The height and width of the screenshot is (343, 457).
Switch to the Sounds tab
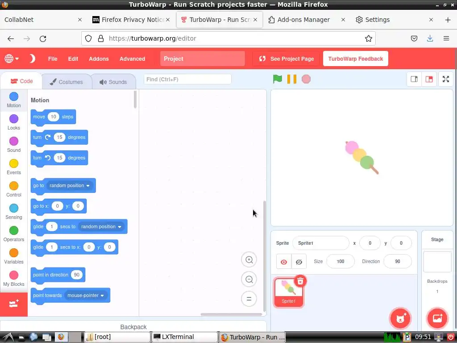(113, 82)
